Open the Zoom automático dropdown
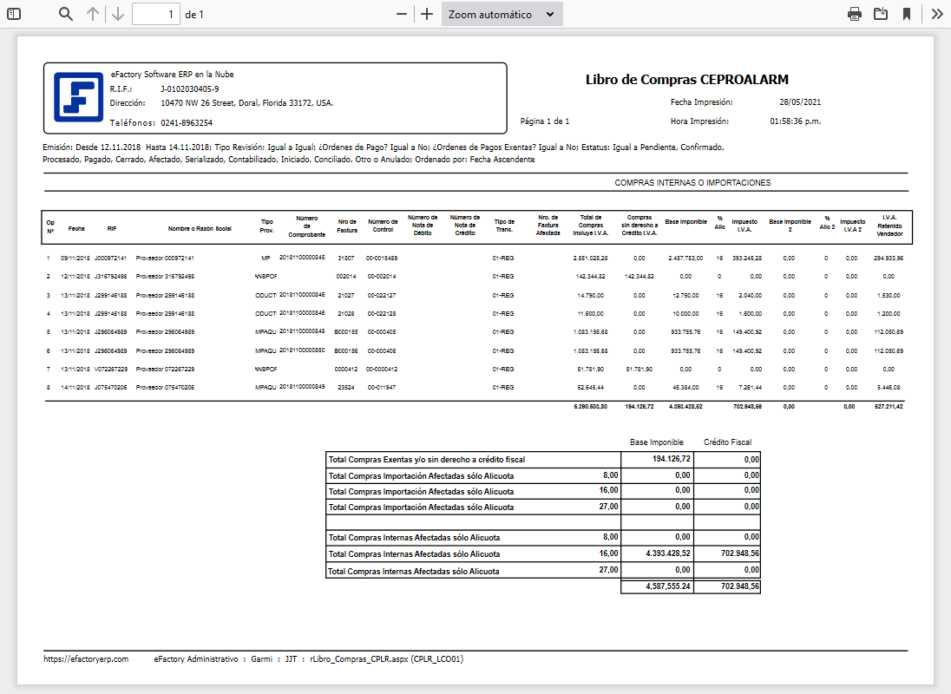Screen dimensions: 951x694 [502, 14]
